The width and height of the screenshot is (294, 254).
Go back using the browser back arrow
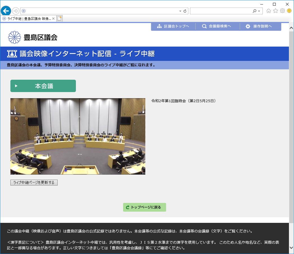point(6,11)
